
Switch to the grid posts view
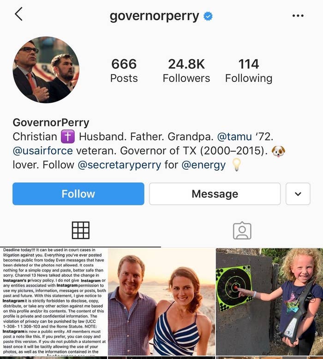tap(81, 230)
